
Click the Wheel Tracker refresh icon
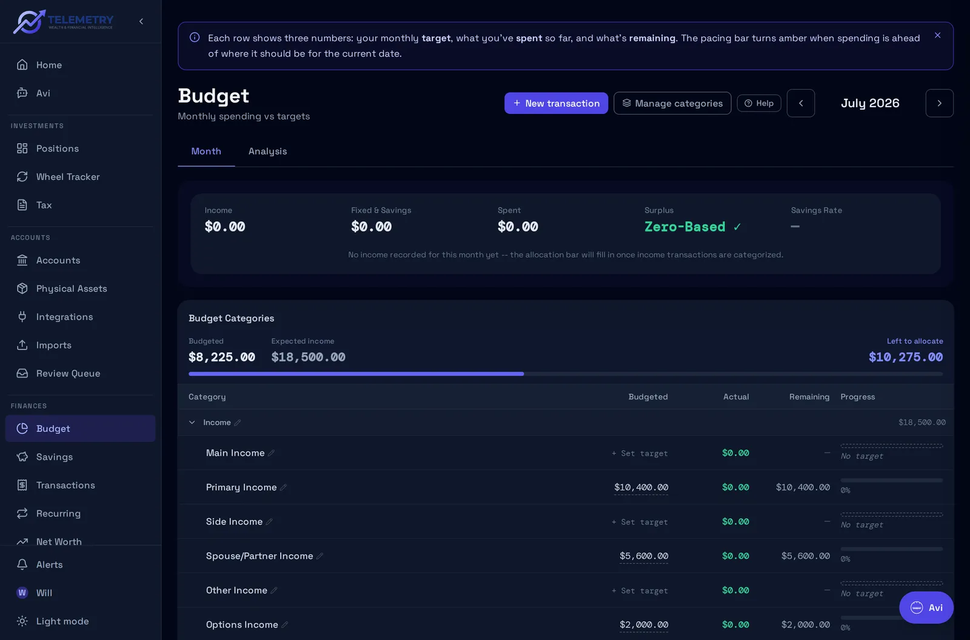22,177
